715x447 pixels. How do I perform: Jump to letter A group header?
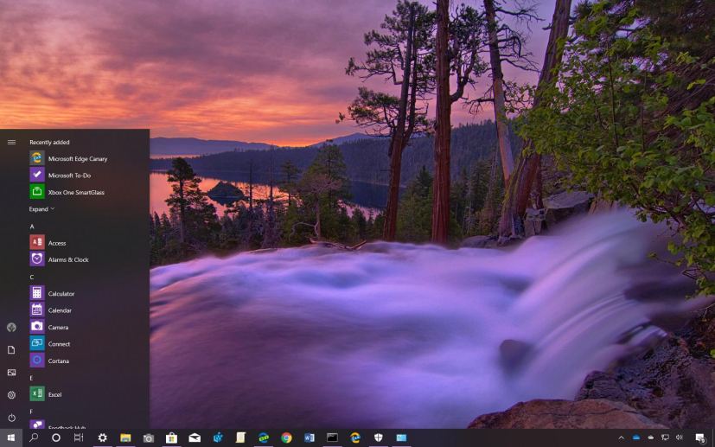click(x=32, y=227)
